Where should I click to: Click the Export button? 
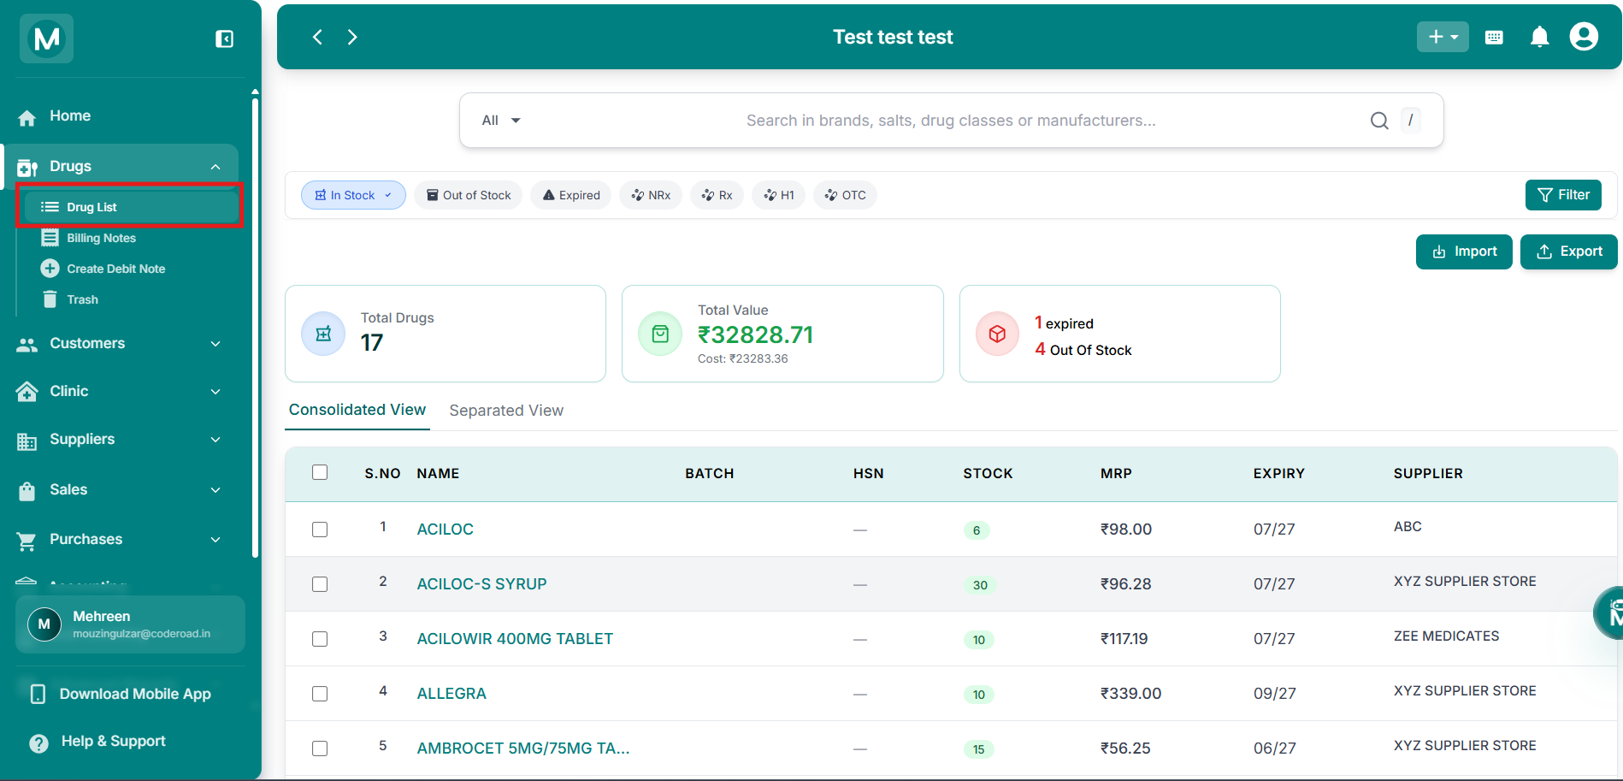[x=1569, y=251]
